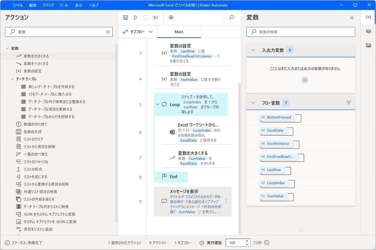Screen dimensions: 376x250
Task: Open flow search magnifier icon
Action: pyautogui.click(x=232, y=17)
